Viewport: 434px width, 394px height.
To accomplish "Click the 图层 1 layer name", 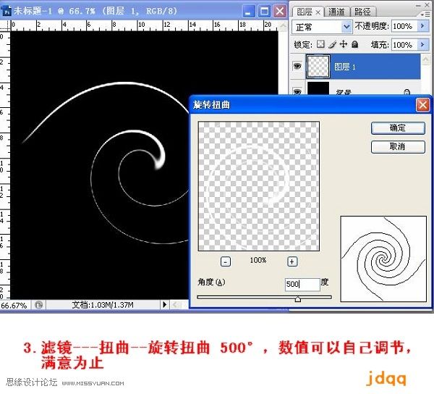I will pos(344,67).
